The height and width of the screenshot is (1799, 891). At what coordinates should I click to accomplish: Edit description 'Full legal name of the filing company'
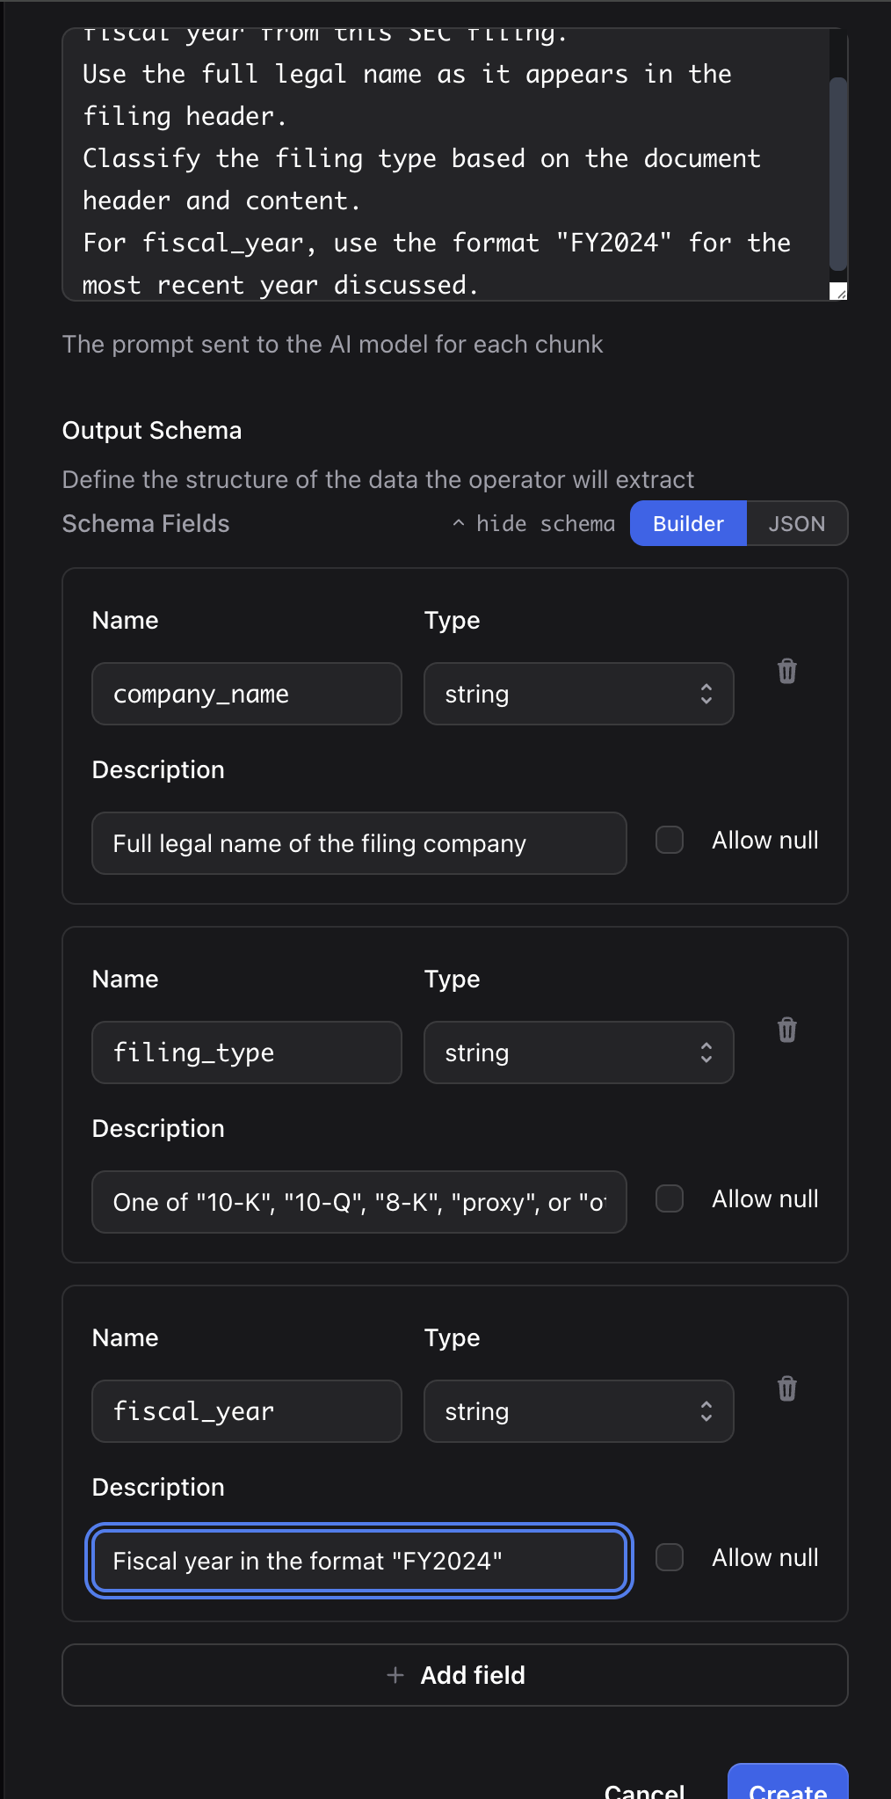click(x=359, y=843)
